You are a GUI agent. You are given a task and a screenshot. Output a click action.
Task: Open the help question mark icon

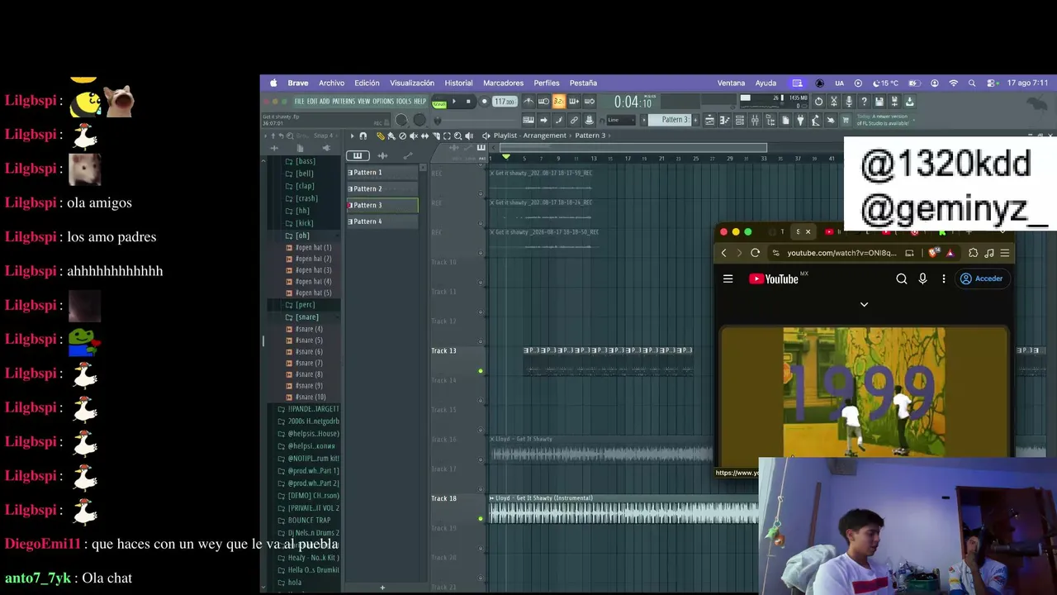tap(864, 102)
